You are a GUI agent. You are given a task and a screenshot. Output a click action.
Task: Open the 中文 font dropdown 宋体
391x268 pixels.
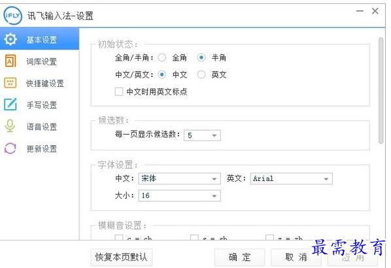(x=180, y=178)
